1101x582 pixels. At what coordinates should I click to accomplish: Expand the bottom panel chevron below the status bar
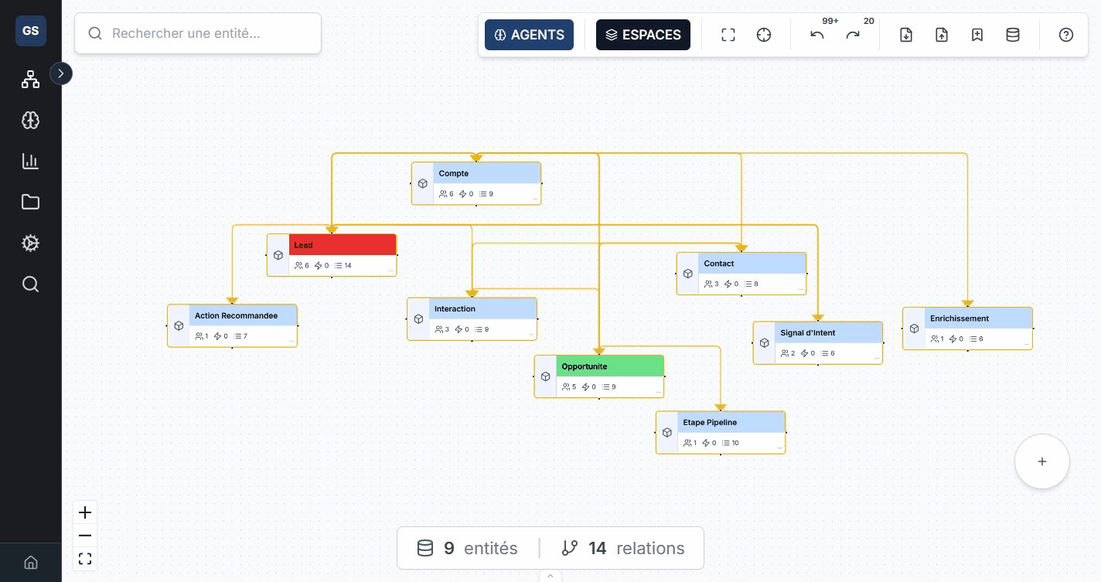550,576
